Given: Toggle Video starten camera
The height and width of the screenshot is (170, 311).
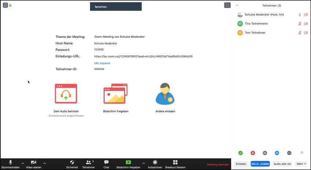Looking at the screenshot, I should point(34,162).
